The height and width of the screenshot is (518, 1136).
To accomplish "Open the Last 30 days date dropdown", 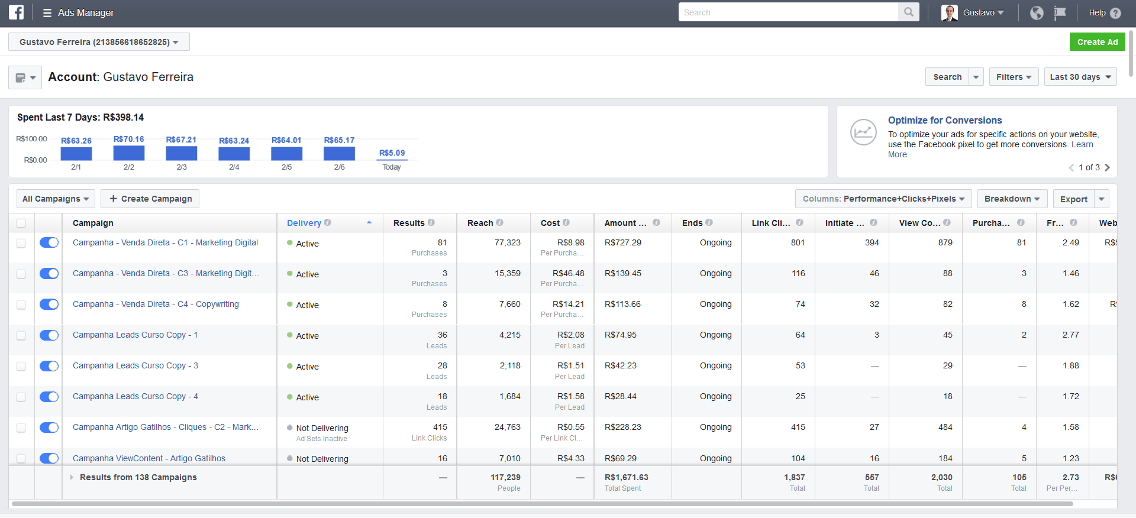I will coord(1080,77).
